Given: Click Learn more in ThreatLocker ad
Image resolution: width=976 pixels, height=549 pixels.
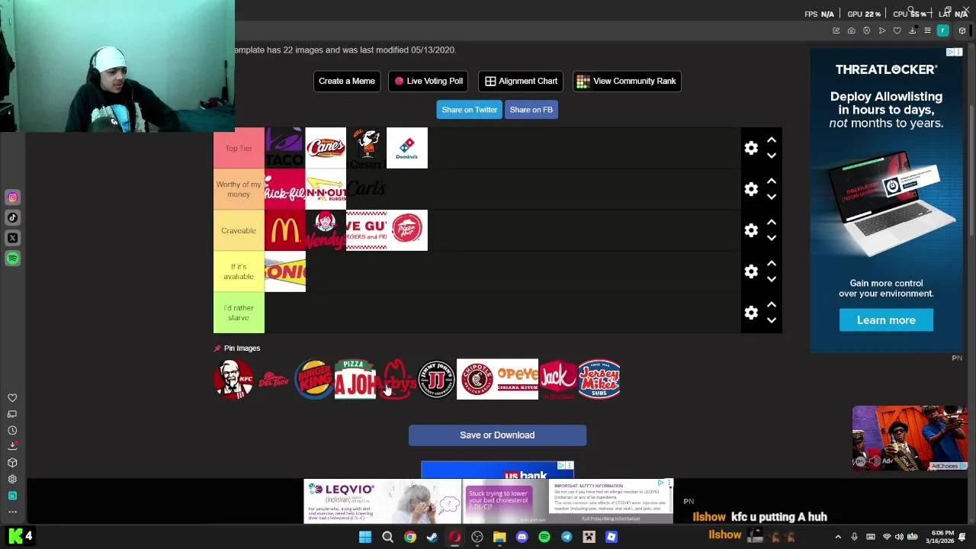Looking at the screenshot, I should click(886, 320).
